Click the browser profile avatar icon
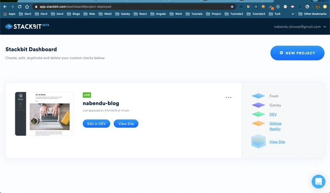The image size is (330, 193). pos(318,7)
